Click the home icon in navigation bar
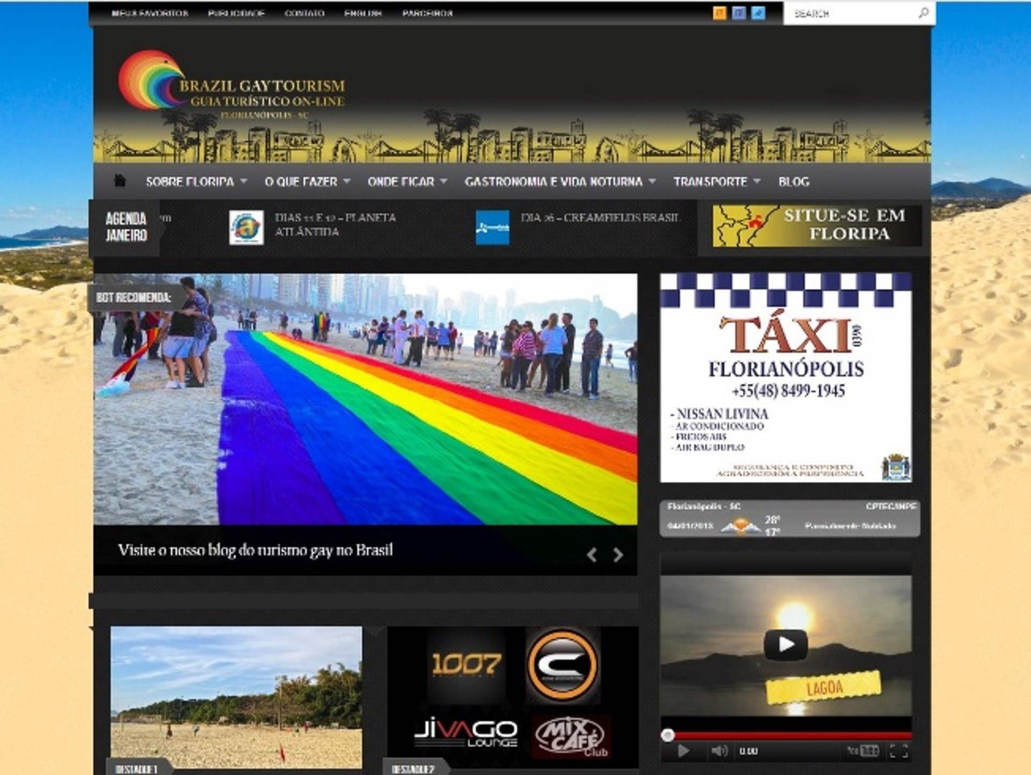The width and height of the screenshot is (1031, 775). [x=120, y=181]
